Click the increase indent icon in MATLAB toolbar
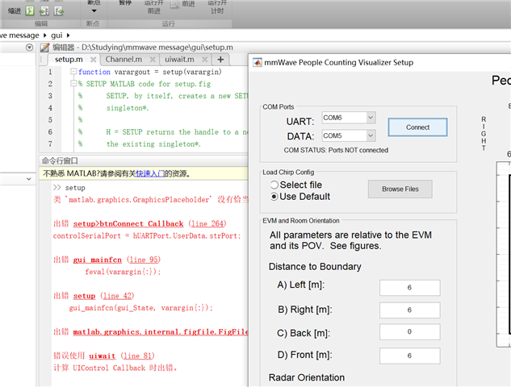511x387 pixels. click(x=44, y=11)
